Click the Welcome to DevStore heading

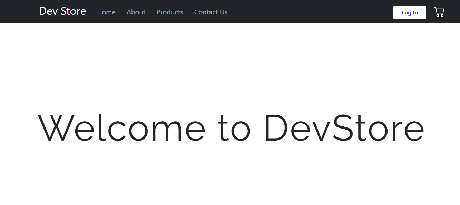point(231,127)
